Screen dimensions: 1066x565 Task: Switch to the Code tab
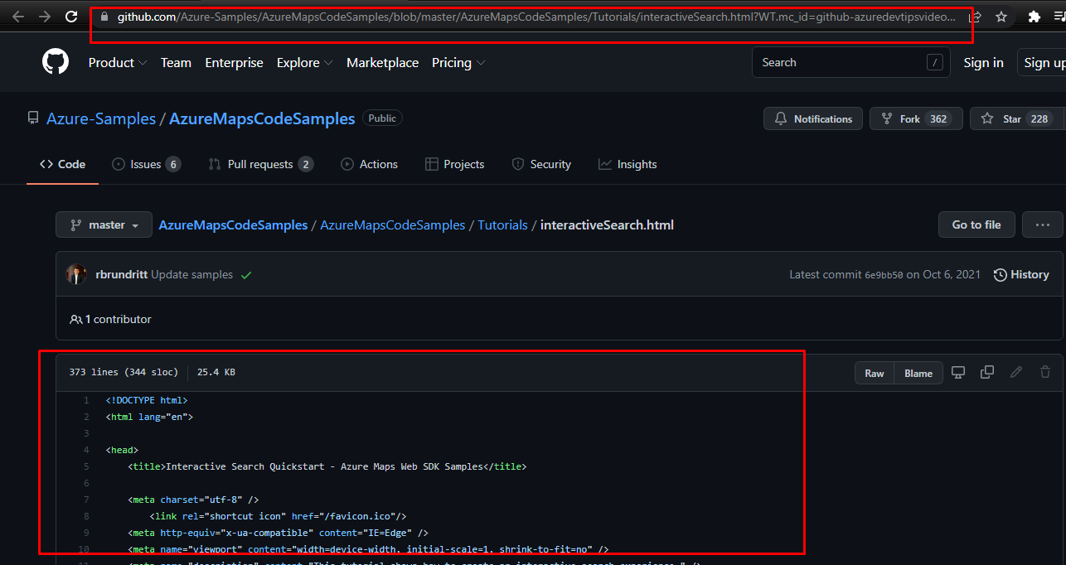(x=62, y=164)
